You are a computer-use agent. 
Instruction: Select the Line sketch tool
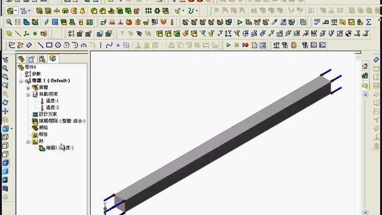click(x=41, y=45)
